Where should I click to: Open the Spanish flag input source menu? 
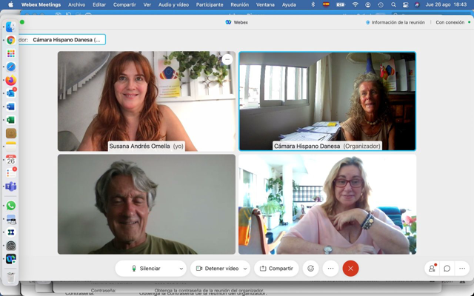click(326, 4)
